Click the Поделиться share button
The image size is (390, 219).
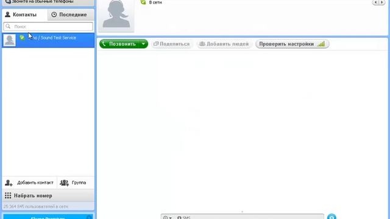coord(172,44)
